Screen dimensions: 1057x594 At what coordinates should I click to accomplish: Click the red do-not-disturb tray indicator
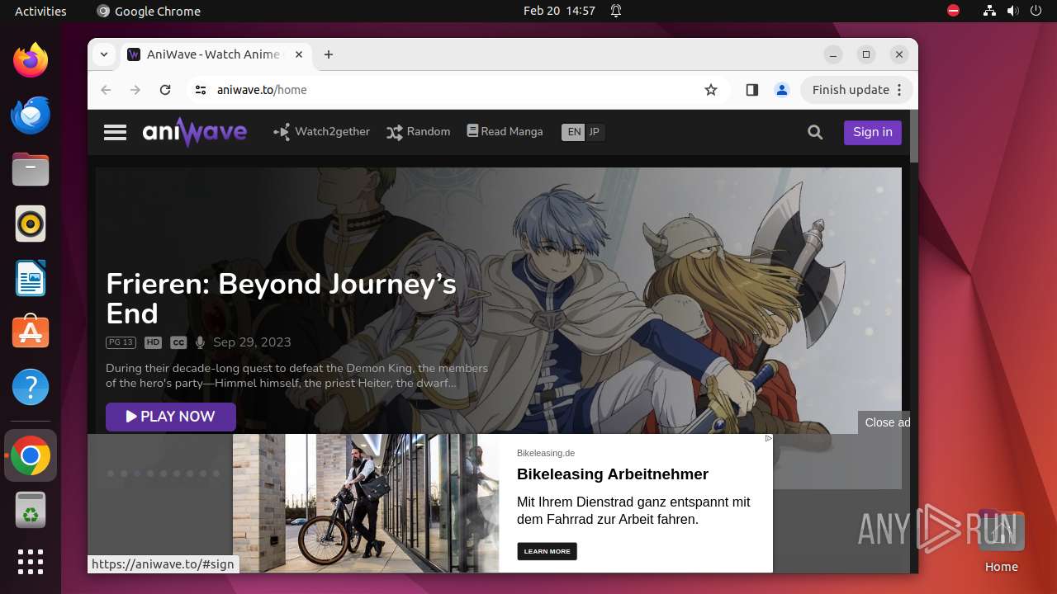(x=954, y=11)
